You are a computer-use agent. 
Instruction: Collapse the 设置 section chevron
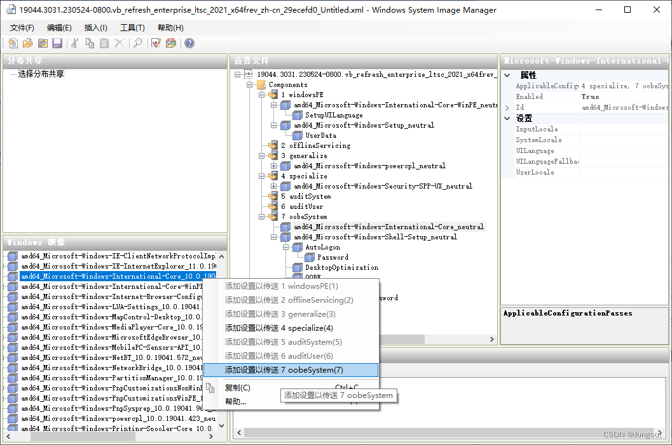507,119
